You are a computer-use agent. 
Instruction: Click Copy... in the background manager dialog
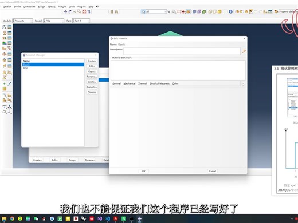(x=72, y=160)
